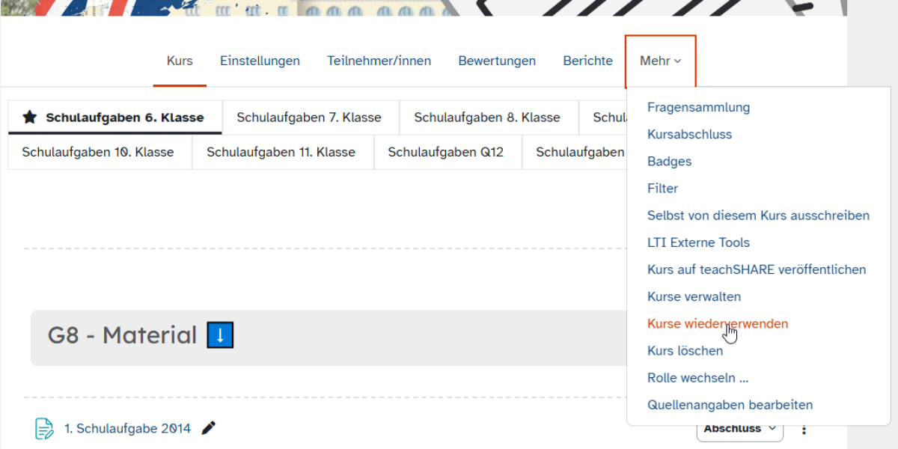Select the Berichte tab
The image size is (898, 449).
587,61
